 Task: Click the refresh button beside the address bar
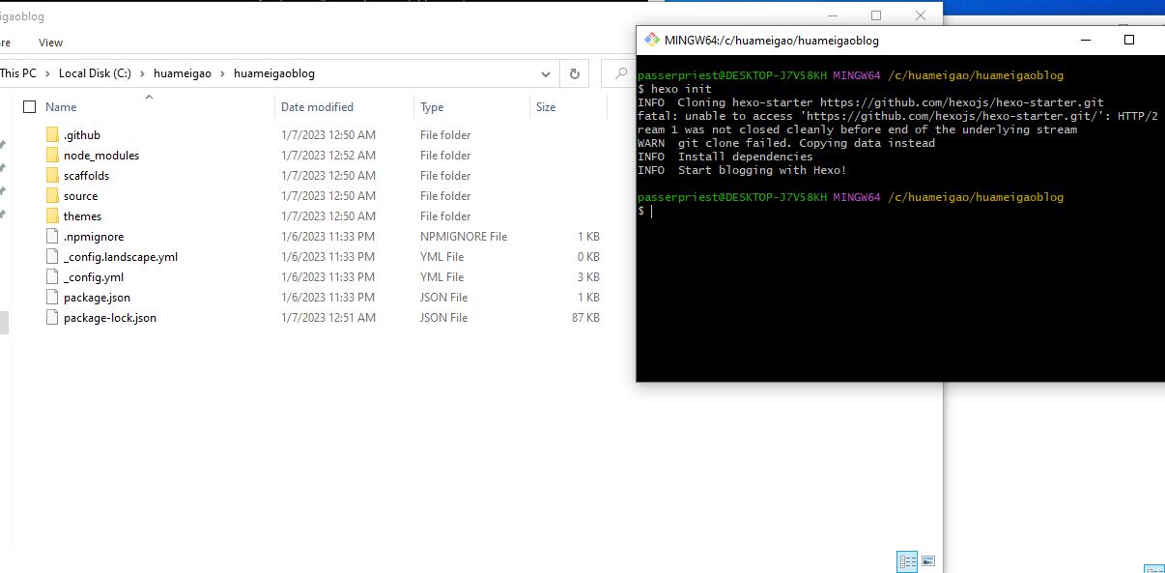coord(574,73)
